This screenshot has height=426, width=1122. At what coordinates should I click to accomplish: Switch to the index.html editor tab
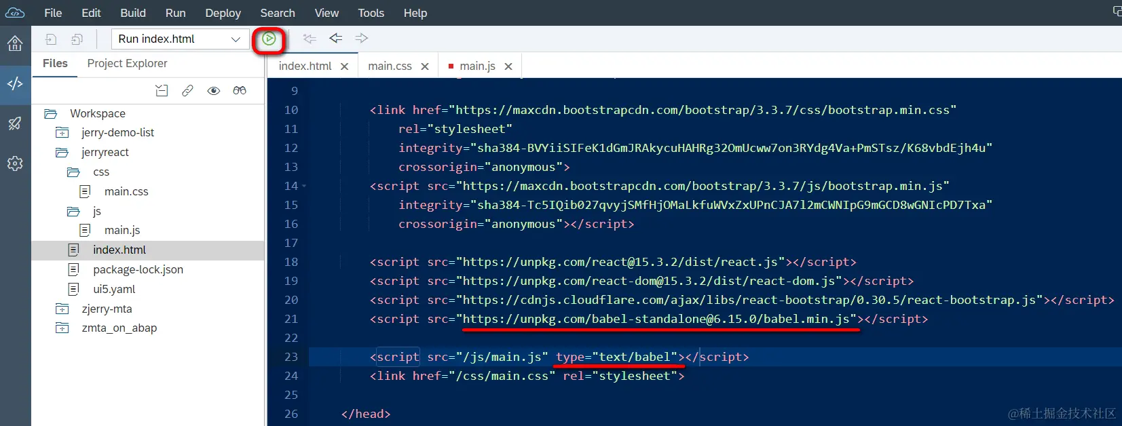click(x=305, y=66)
